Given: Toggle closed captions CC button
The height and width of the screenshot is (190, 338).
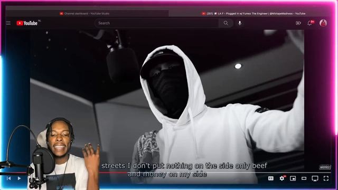Looking at the screenshot, I should [x=271, y=178].
